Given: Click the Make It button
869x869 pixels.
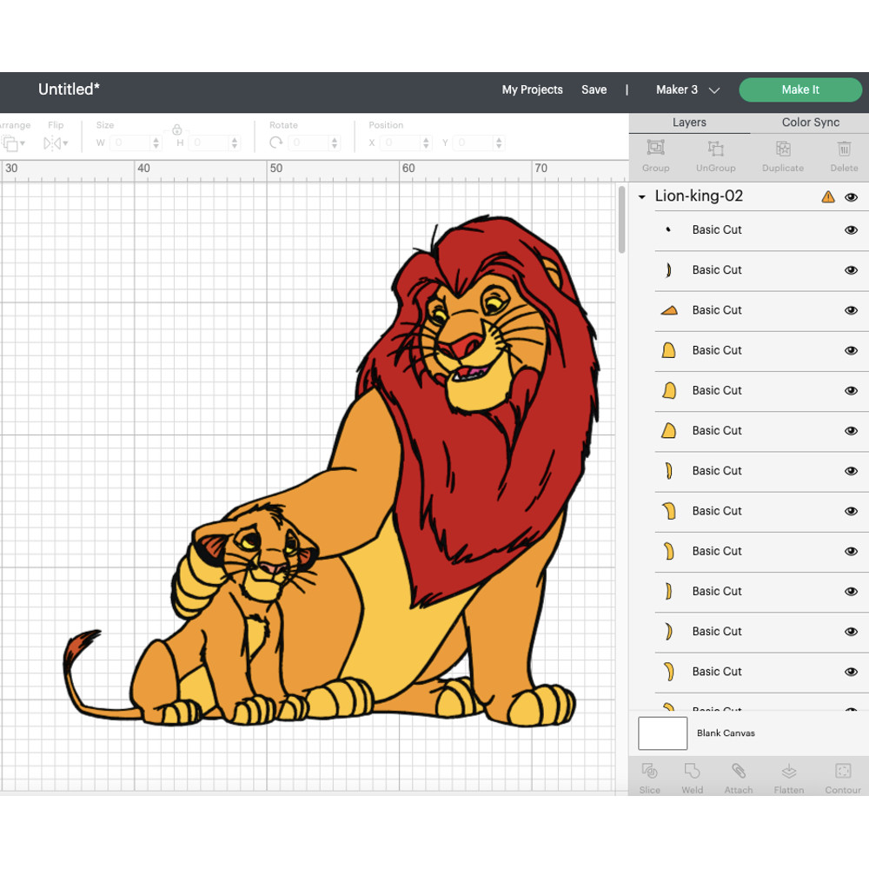Looking at the screenshot, I should (799, 90).
